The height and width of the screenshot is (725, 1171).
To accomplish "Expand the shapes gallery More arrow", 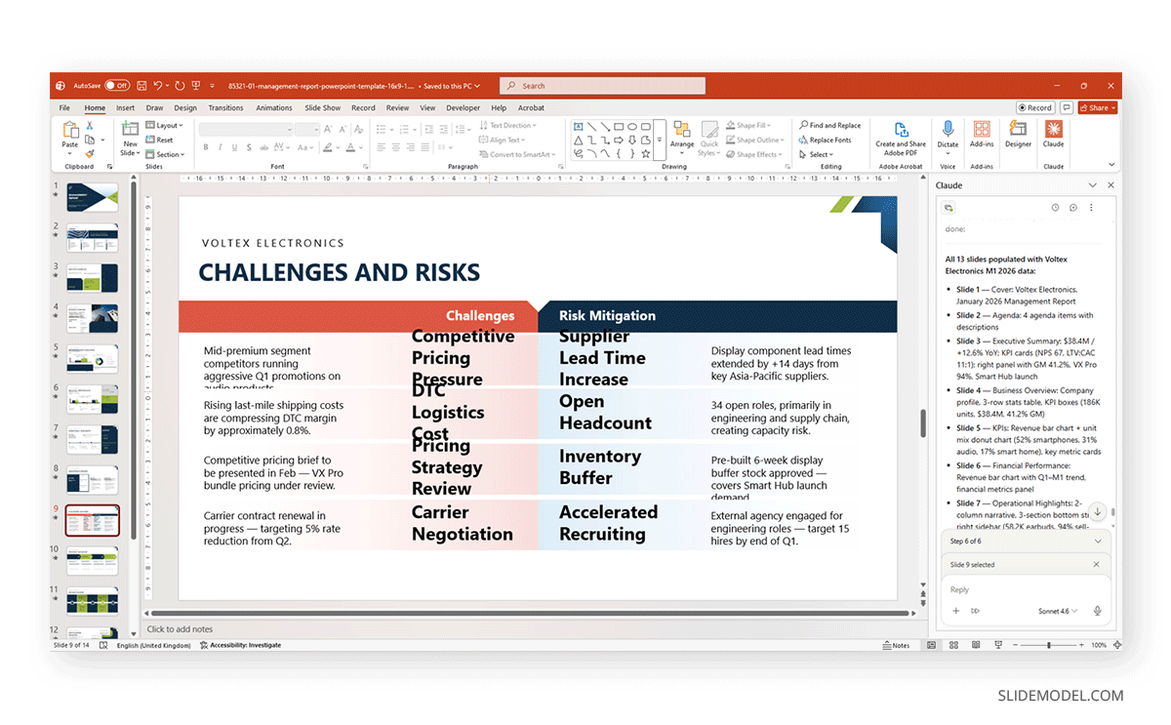I will (661, 140).
